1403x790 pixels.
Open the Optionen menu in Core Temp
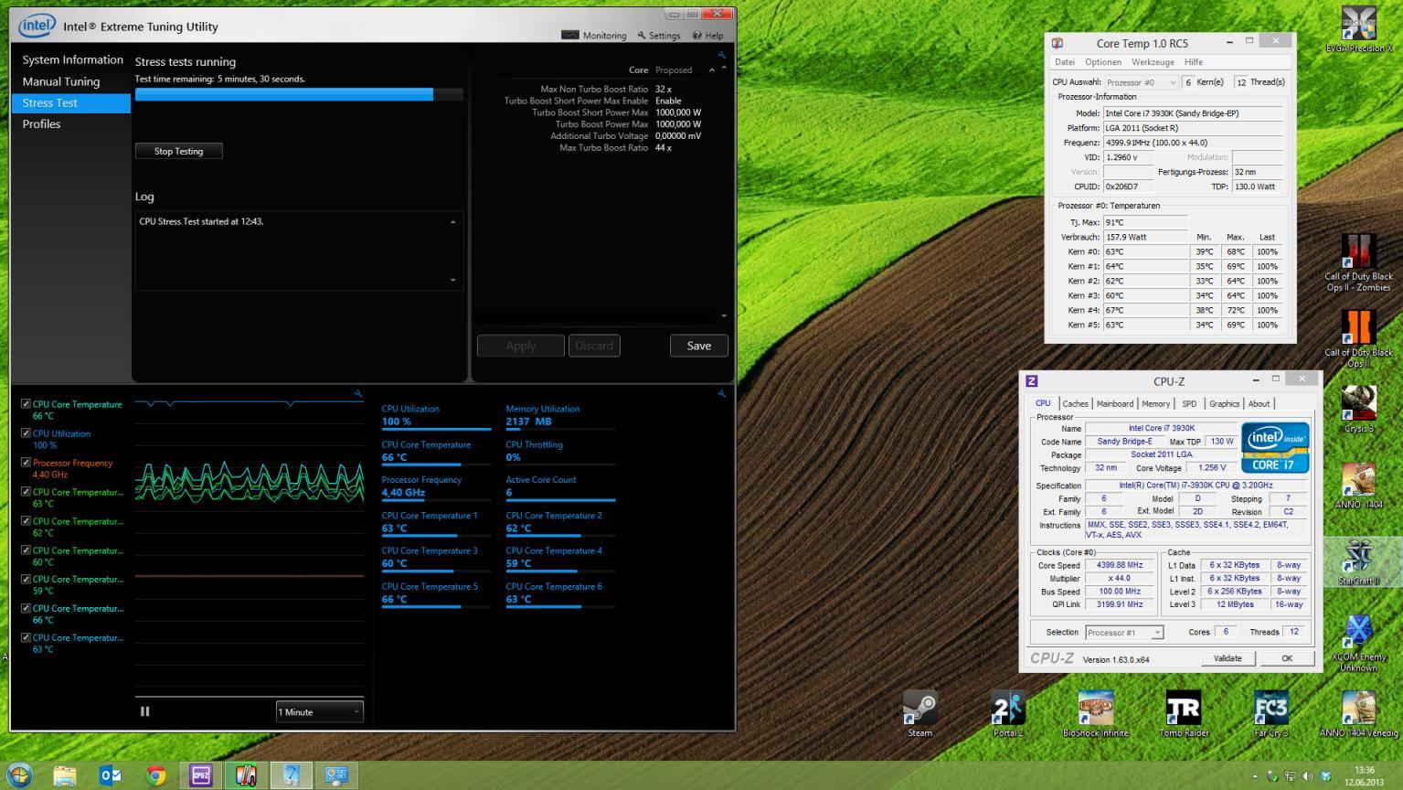1103,62
